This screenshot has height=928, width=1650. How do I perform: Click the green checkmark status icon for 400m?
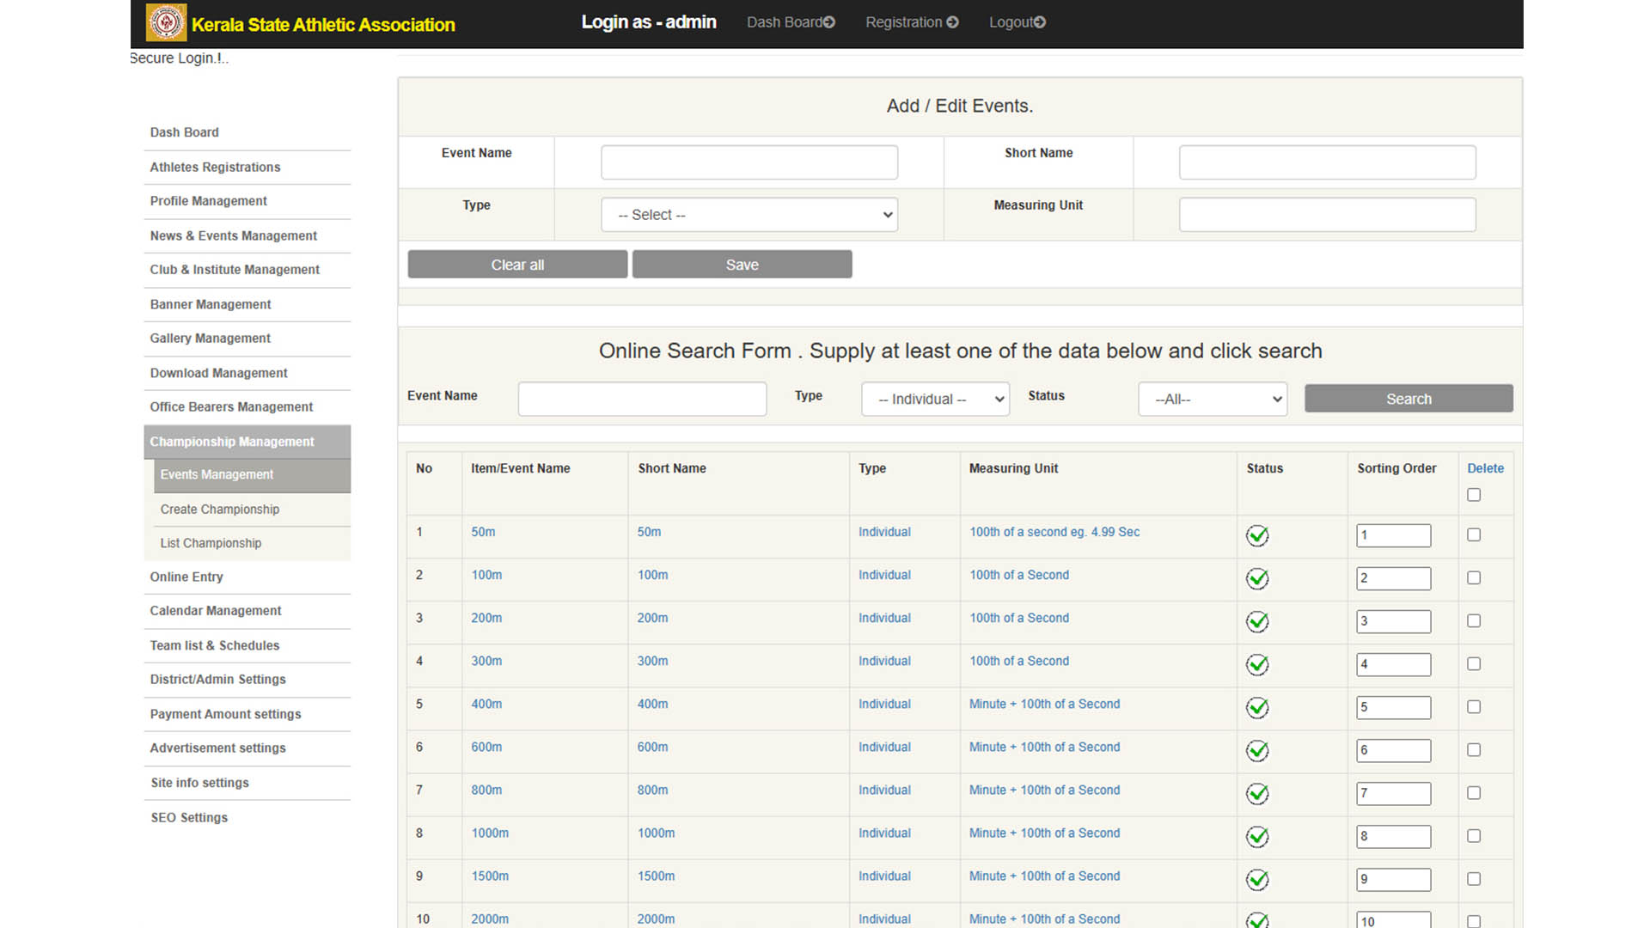[1256, 707]
